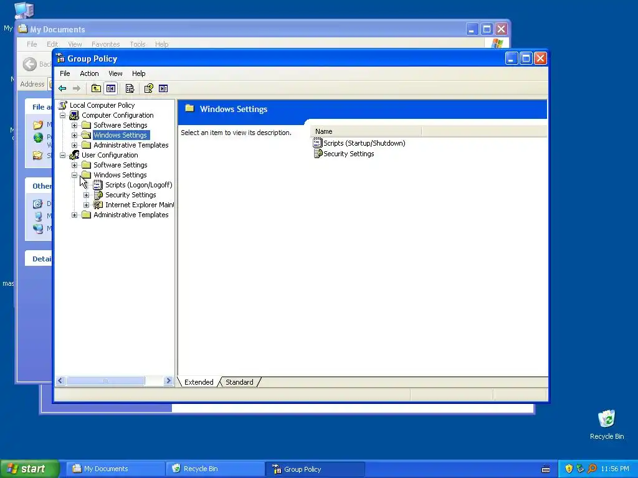Select Local Computer Policy root node
The height and width of the screenshot is (478, 638).
(x=102, y=105)
